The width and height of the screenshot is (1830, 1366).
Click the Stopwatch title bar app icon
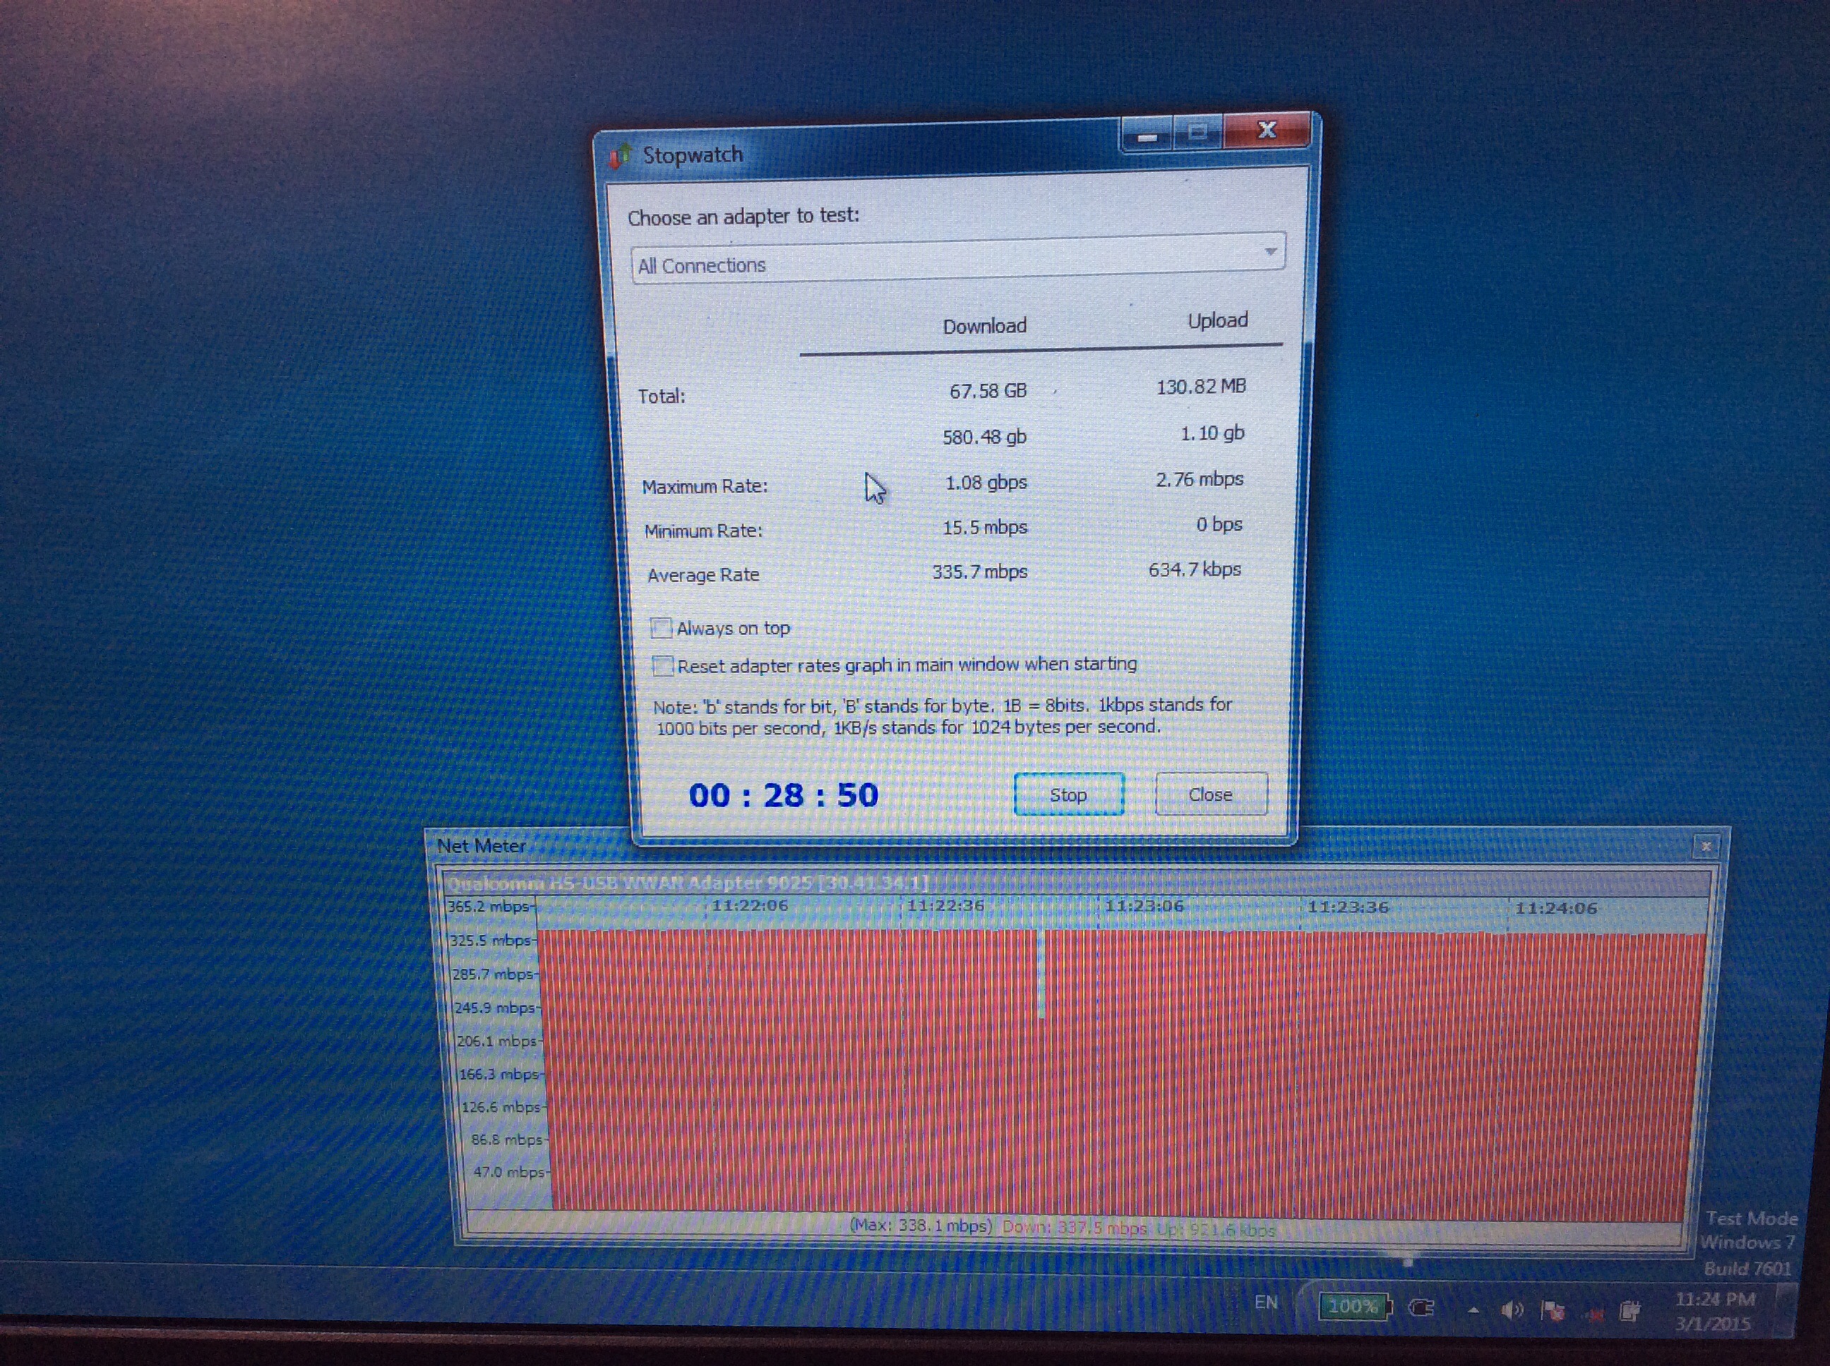point(621,156)
